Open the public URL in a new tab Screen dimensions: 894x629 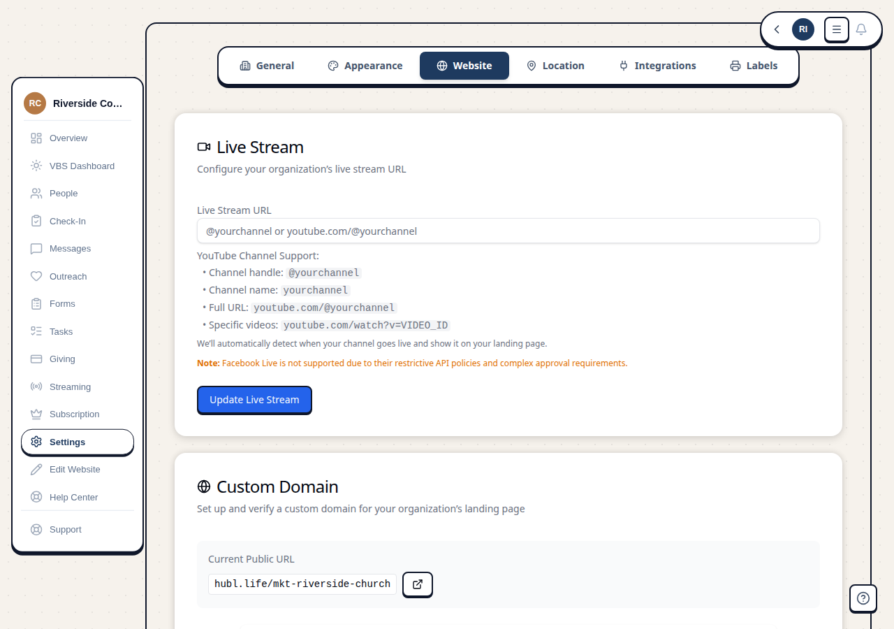[417, 584]
